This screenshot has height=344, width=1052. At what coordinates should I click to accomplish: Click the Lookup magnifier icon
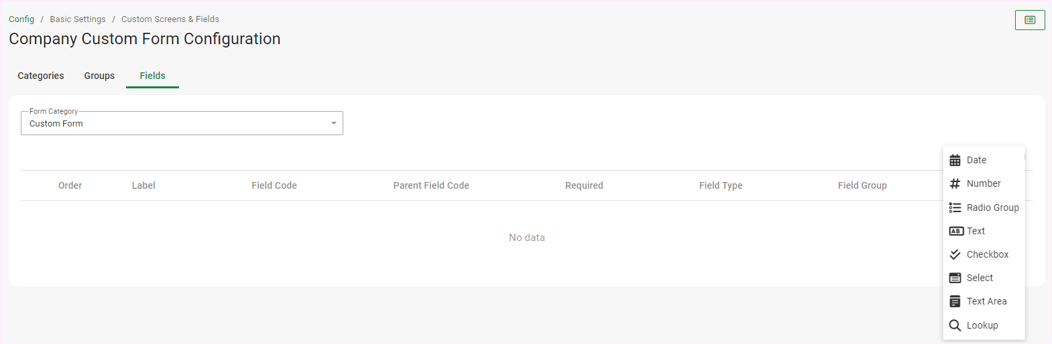click(x=955, y=325)
